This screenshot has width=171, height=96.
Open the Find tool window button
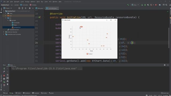click(5, 93)
